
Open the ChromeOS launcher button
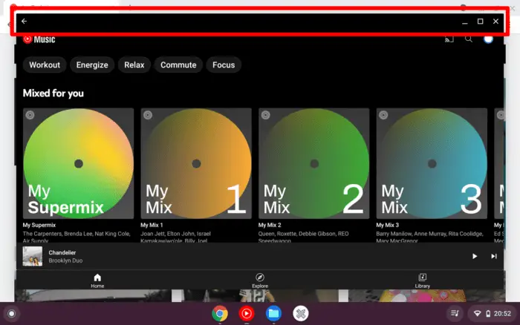click(x=12, y=313)
